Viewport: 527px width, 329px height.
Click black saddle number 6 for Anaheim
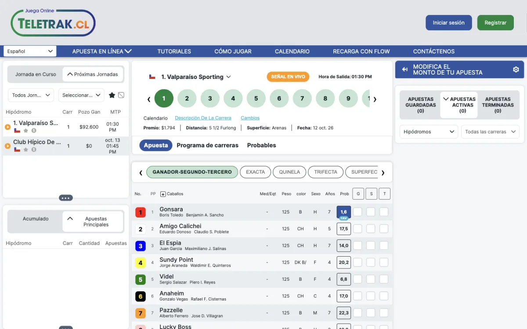[x=141, y=297]
